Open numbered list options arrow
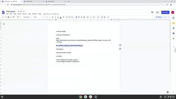Image resolution: width=176 pixels, height=99 pixels. point(100,17)
